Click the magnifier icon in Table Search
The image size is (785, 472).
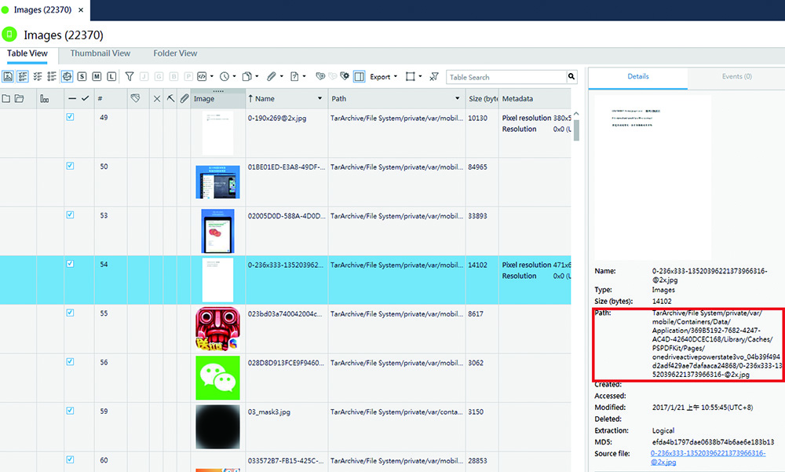[x=571, y=77]
